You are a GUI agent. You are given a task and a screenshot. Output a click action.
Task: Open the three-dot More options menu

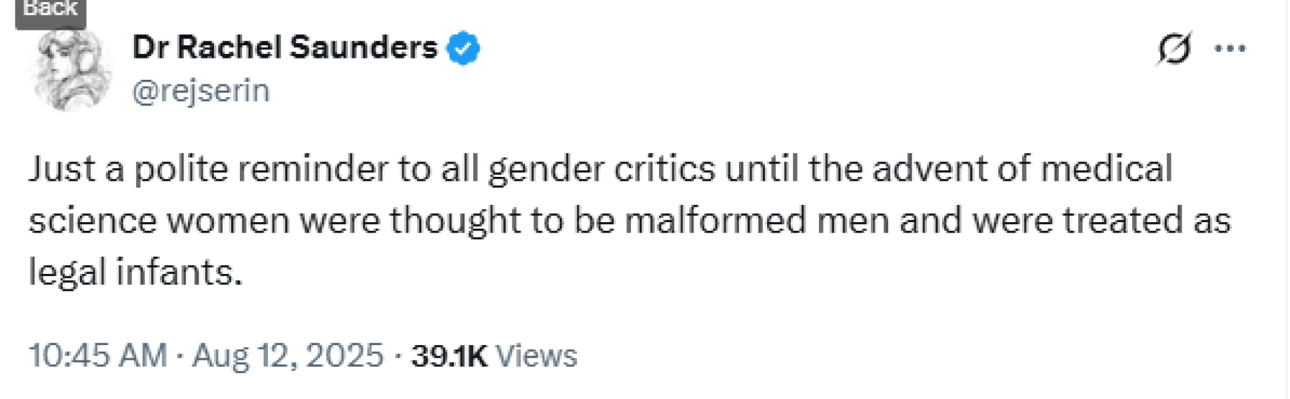pyautogui.click(x=1230, y=49)
